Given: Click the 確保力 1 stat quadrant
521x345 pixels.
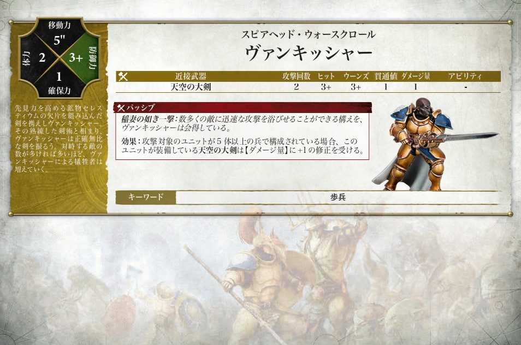Looking at the screenshot, I should click(x=59, y=82).
